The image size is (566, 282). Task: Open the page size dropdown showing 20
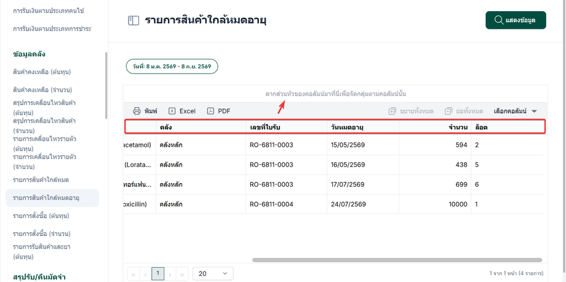(213, 273)
